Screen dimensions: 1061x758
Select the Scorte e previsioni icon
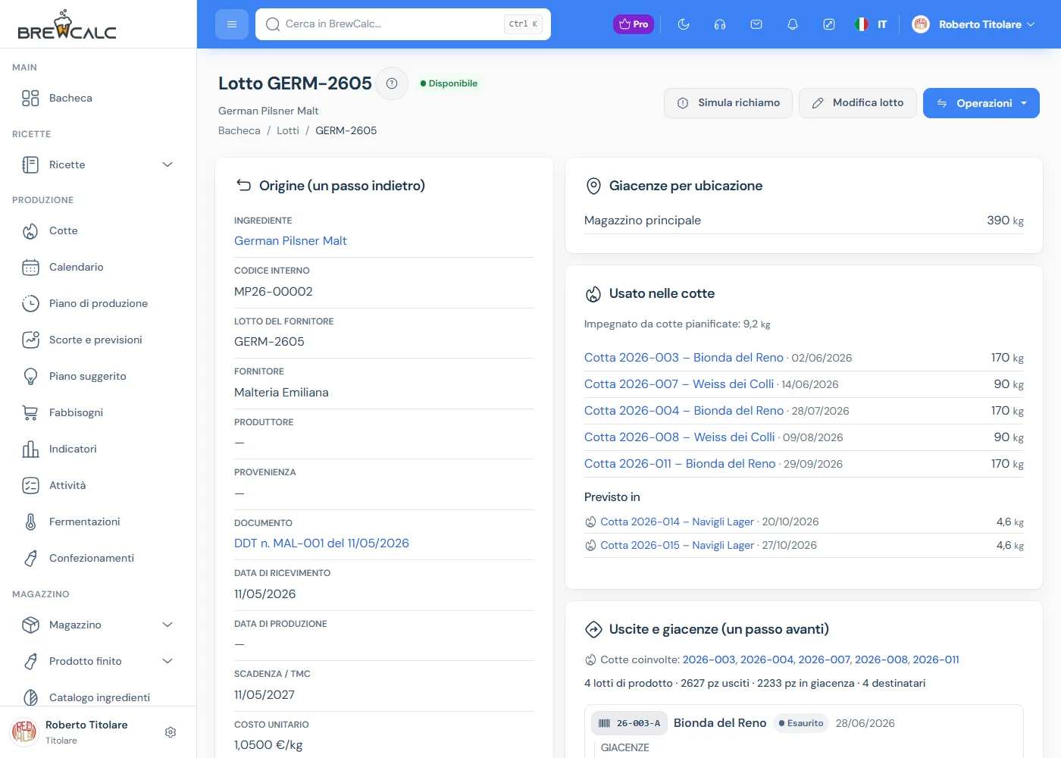(30, 340)
